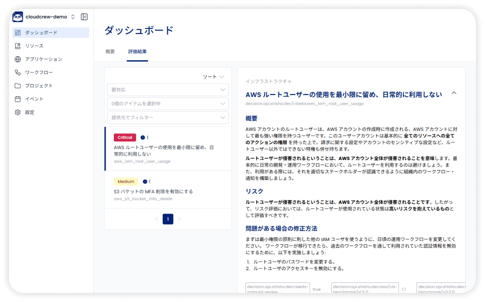Viewport: 485px width, 302px height.
Task: Open 設定 in the sidebar
Action: tap(51, 112)
